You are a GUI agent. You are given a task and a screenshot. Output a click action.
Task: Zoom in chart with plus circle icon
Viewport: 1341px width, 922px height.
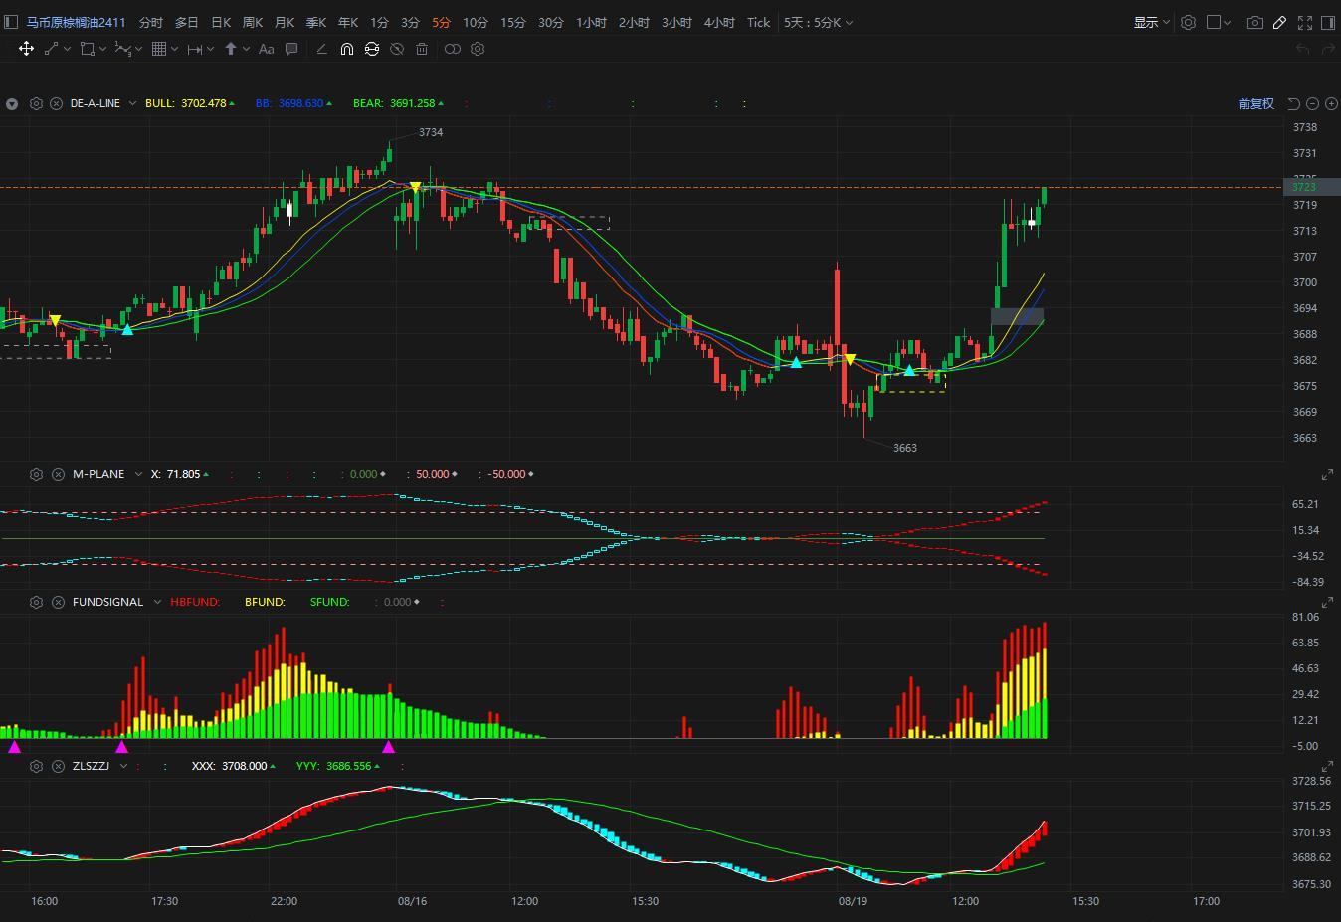tap(1331, 103)
